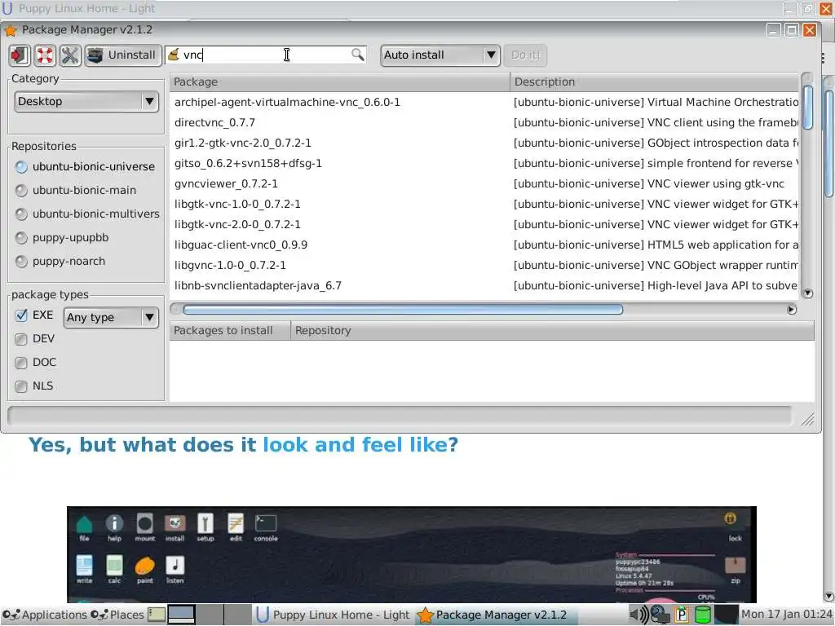Click the horizontal scrollbar right arrow

pyautogui.click(x=792, y=310)
